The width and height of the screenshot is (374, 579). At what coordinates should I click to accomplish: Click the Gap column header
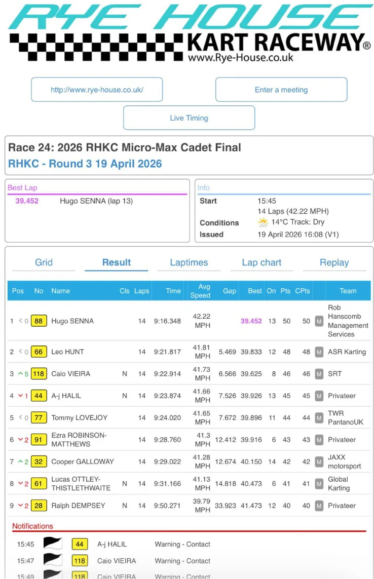pos(229,291)
